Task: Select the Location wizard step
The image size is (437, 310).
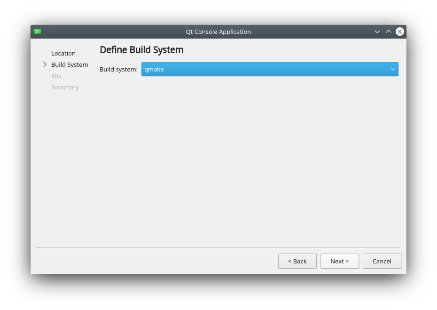Action: tap(63, 53)
